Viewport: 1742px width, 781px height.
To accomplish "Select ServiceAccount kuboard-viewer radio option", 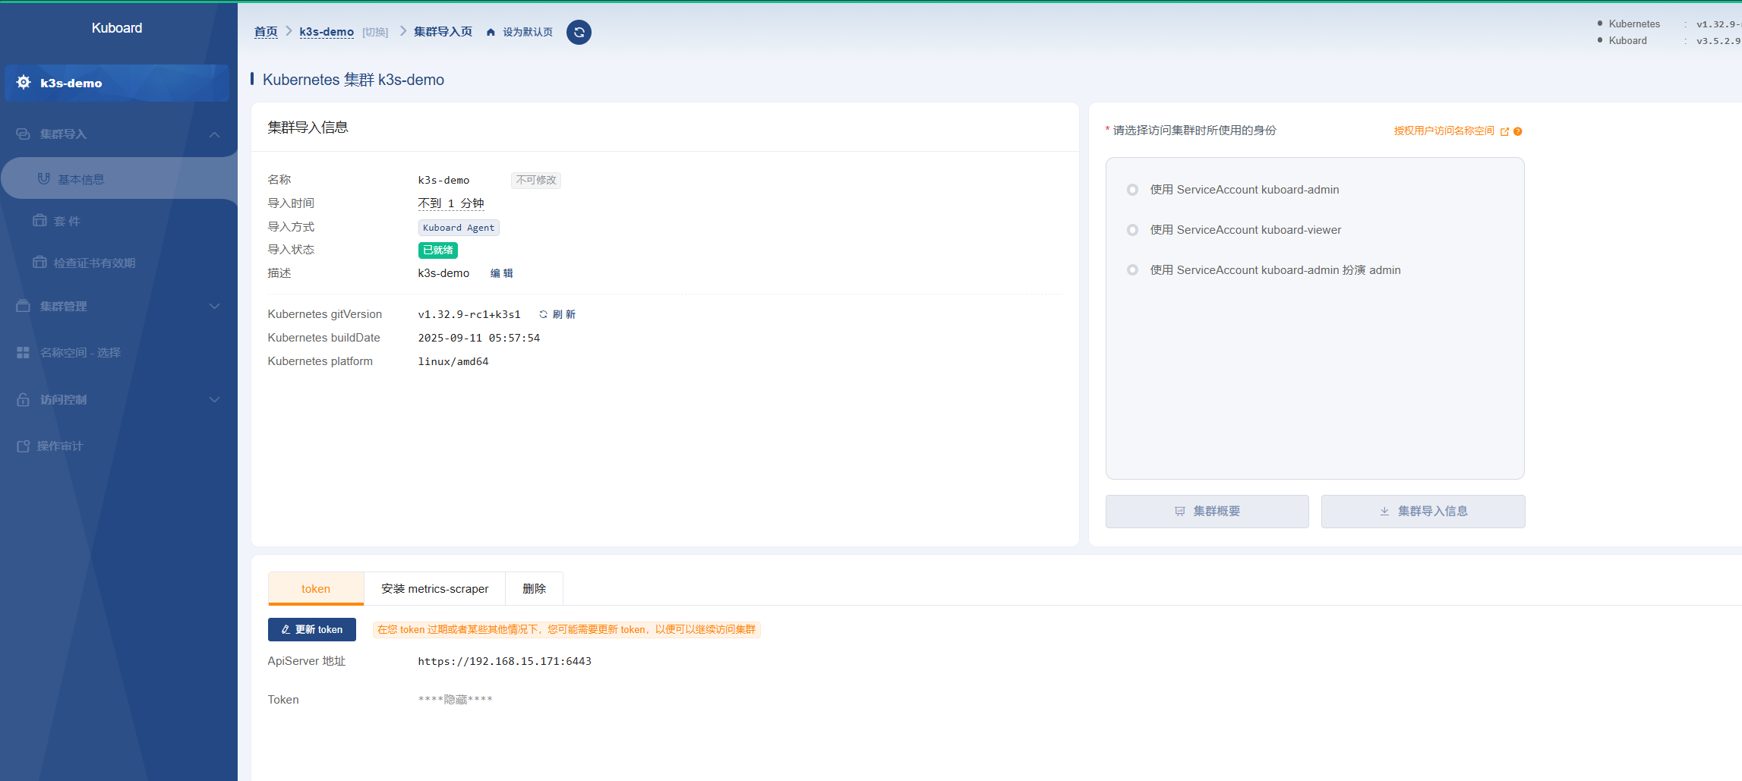I will (x=1132, y=230).
